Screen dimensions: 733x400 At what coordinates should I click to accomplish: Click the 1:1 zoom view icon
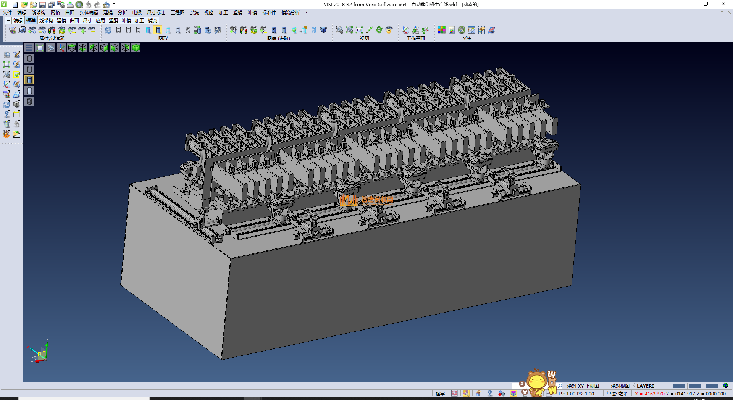pyautogui.click(x=359, y=30)
